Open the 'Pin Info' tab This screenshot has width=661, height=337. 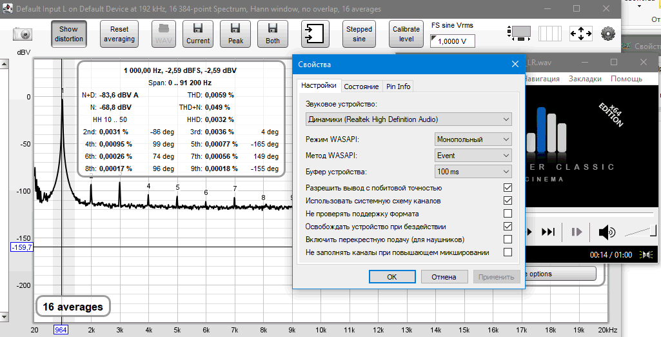(398, 87)
